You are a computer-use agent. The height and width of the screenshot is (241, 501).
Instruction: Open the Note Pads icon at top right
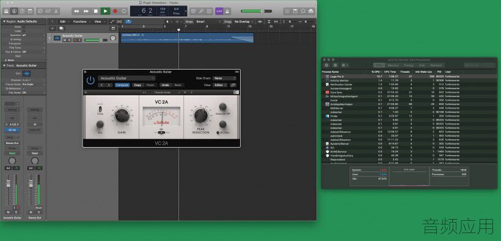coord(295,11)
